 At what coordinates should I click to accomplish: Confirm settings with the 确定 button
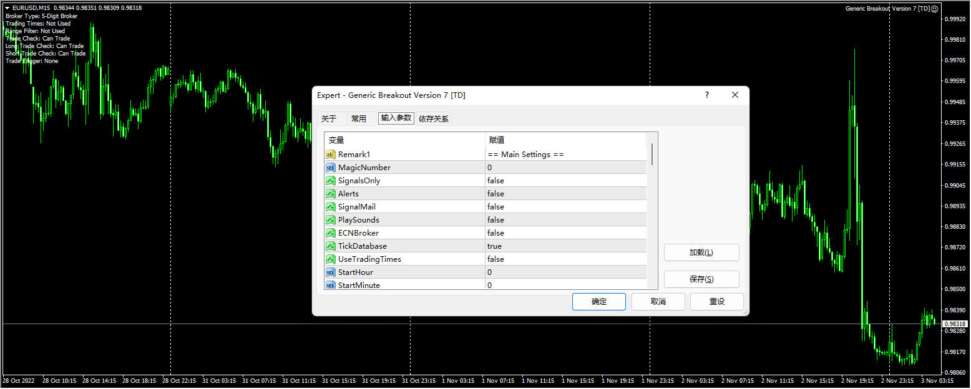[x=598, y=302]
